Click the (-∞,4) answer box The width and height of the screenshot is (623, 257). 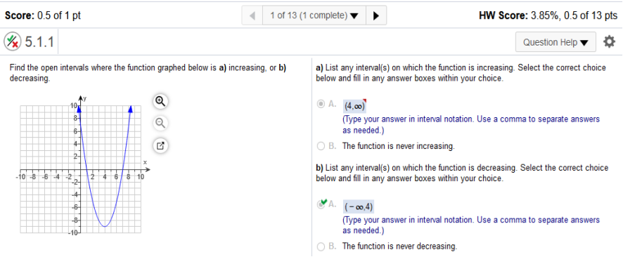click(x=359, y=206)
